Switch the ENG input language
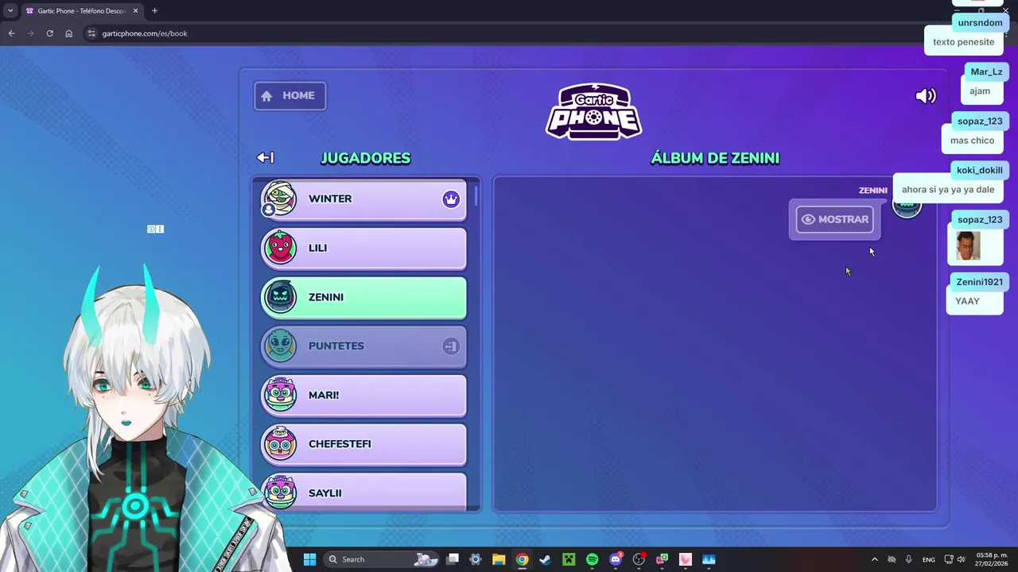 pos(929,559)
